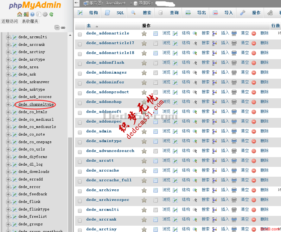Click the insert icon for dede_arccache
281x232 pixels.
(214, 170)
